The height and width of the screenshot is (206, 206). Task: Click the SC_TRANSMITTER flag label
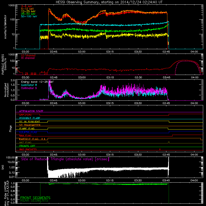pos(30,125)
